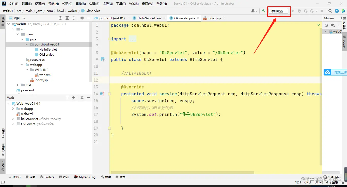347x187 pixels.
Task: Build project with the green hammer icon
Action: (263, 11)
